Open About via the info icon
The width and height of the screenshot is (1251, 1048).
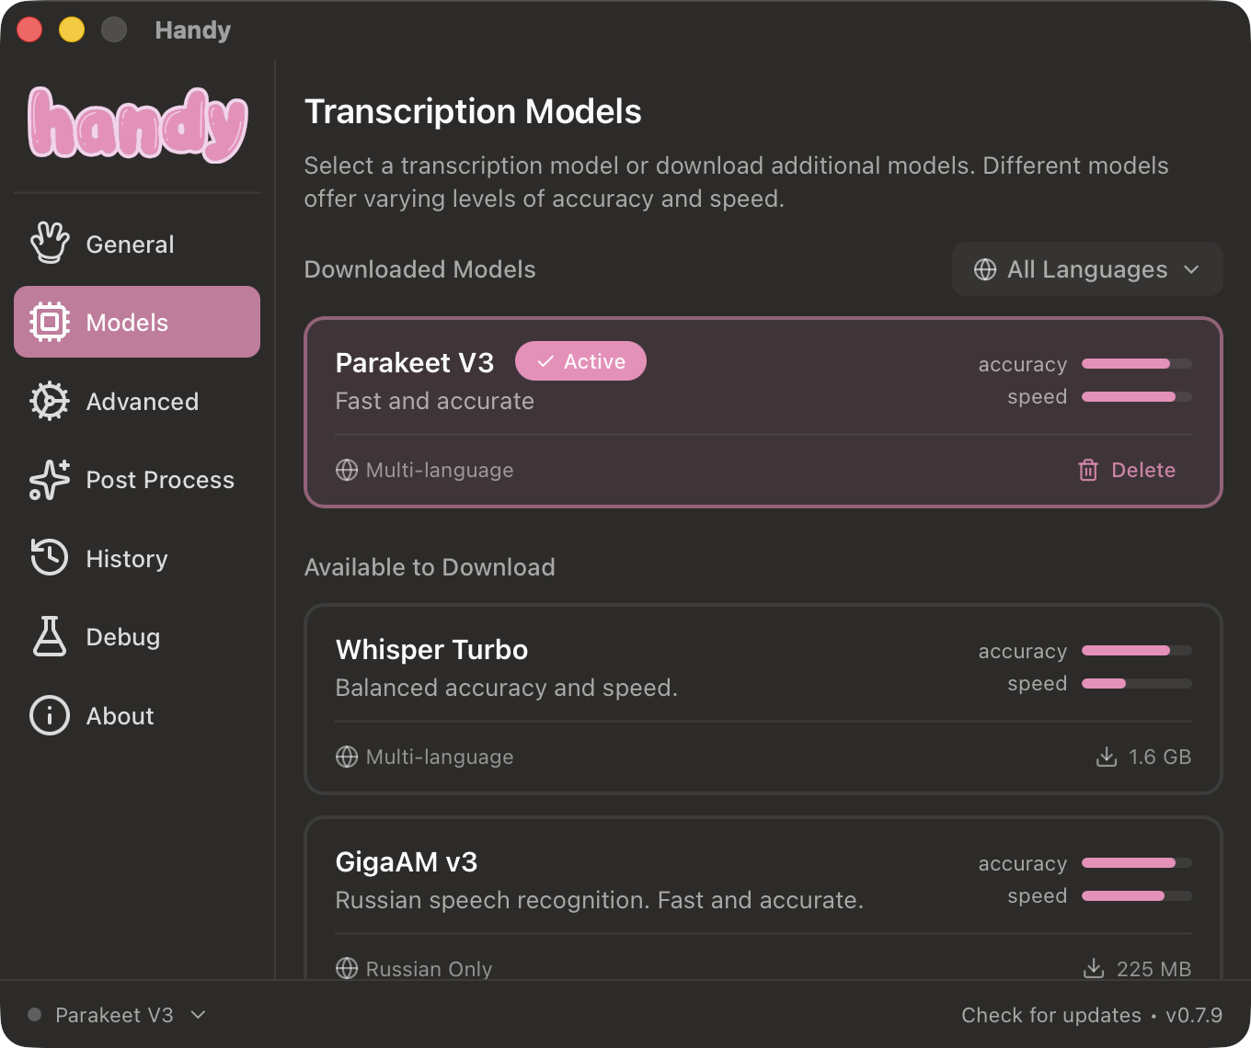click(49, 715)
